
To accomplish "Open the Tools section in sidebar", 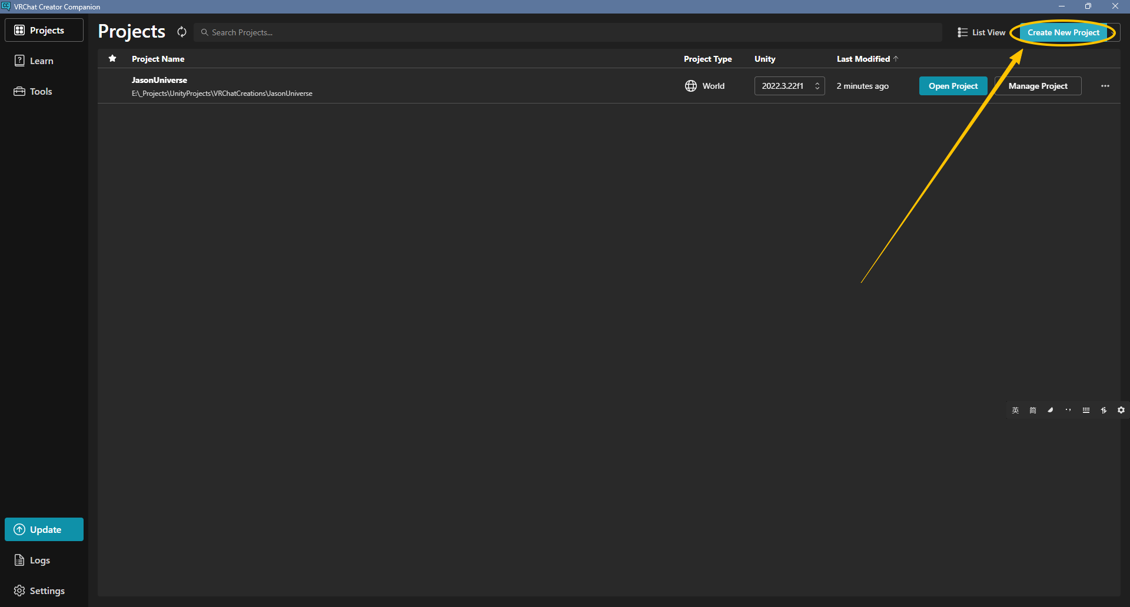I will (41, 91).
